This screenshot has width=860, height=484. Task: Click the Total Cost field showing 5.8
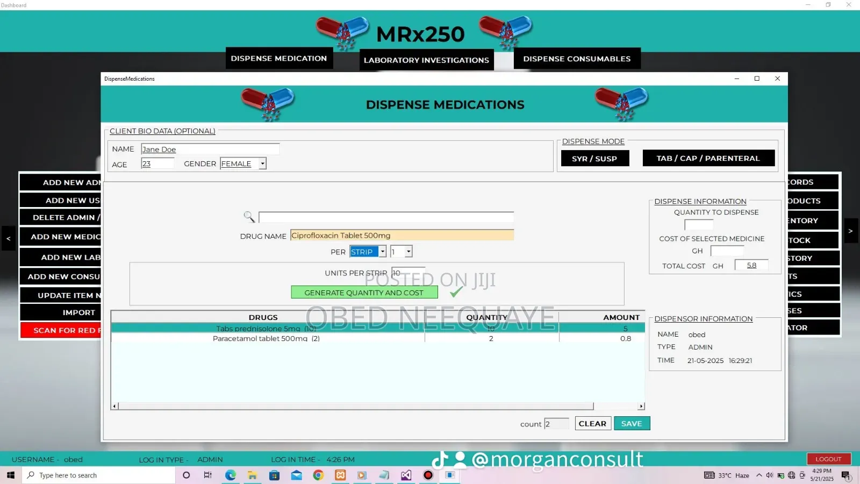[x=751, y=265]
